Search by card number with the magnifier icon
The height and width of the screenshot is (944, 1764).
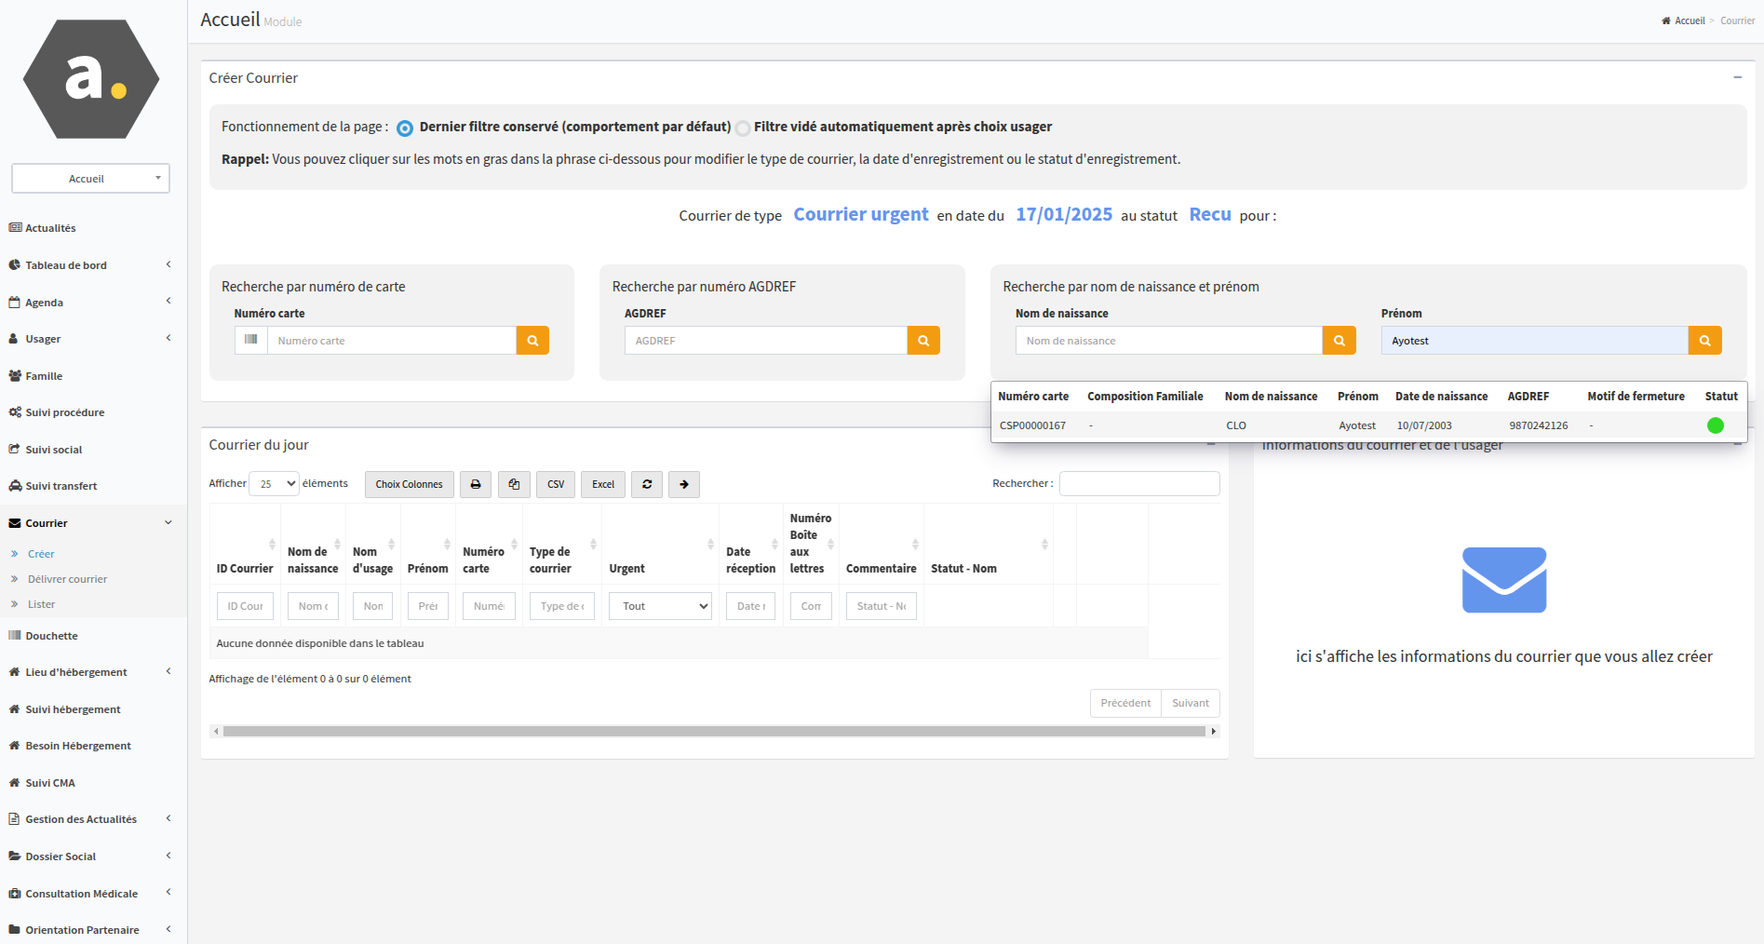pos(532,340)
